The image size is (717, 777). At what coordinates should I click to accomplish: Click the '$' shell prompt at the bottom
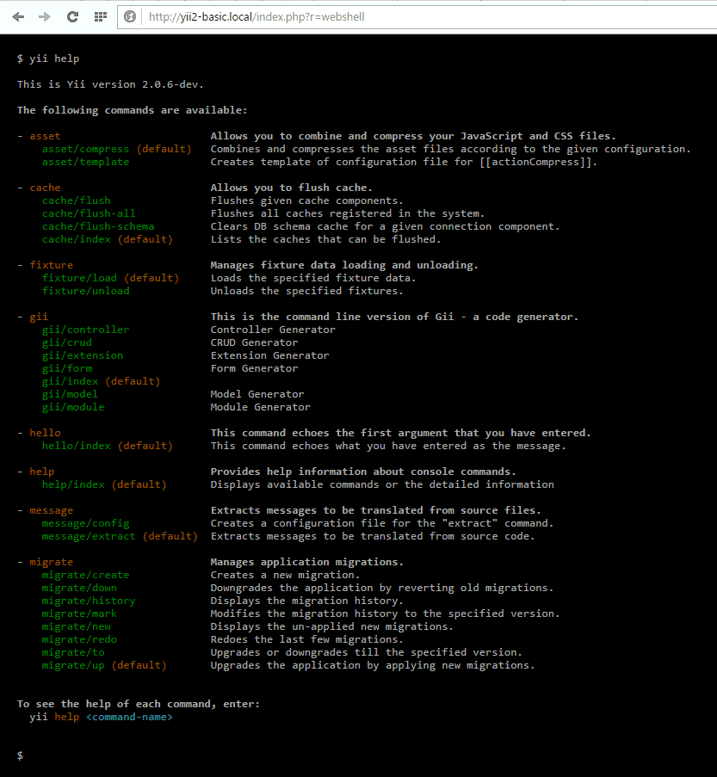(20, 755)
